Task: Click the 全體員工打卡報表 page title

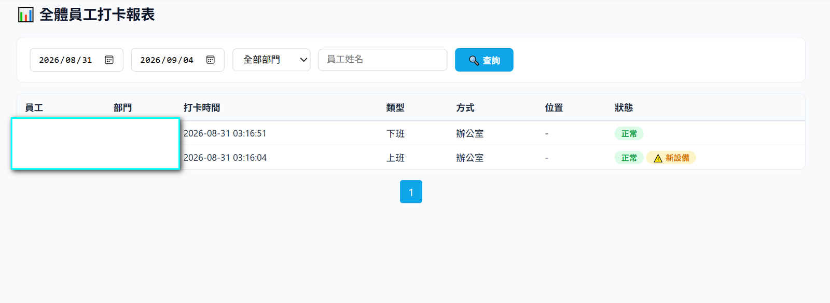Action: tap(97, 15)
